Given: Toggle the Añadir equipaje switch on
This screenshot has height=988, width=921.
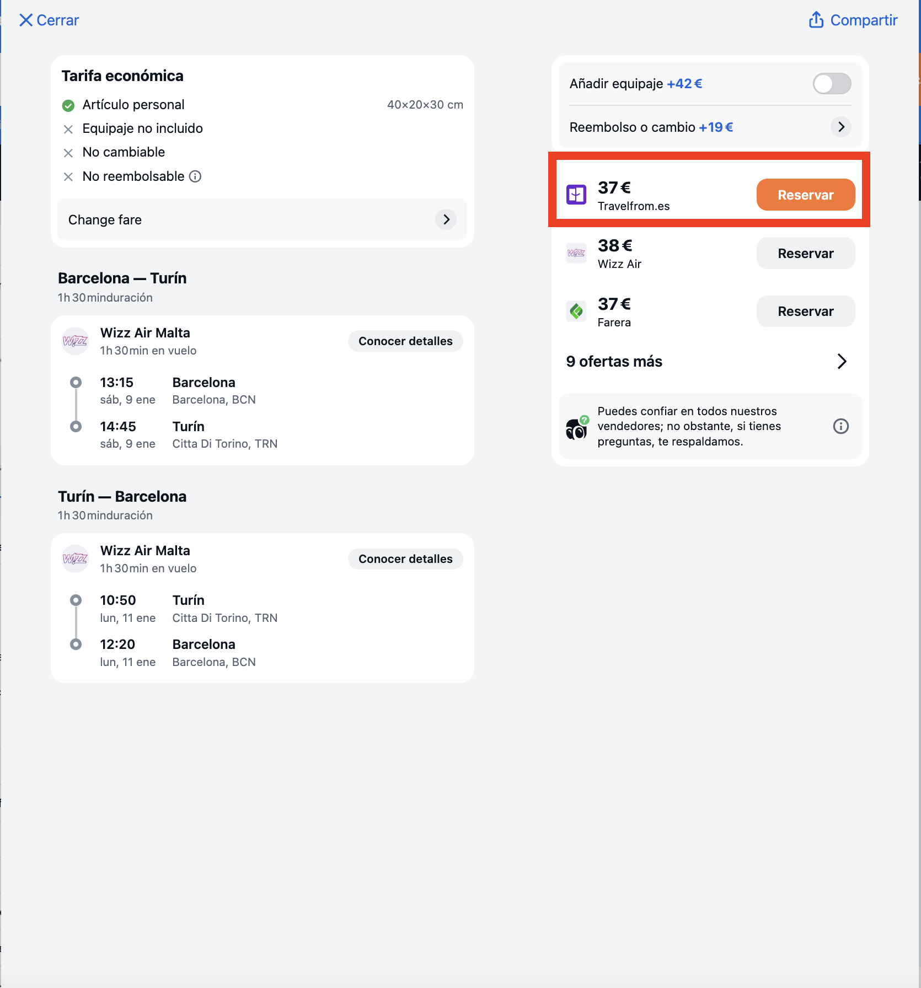Looking at the screenshot, I should [832, 84].
